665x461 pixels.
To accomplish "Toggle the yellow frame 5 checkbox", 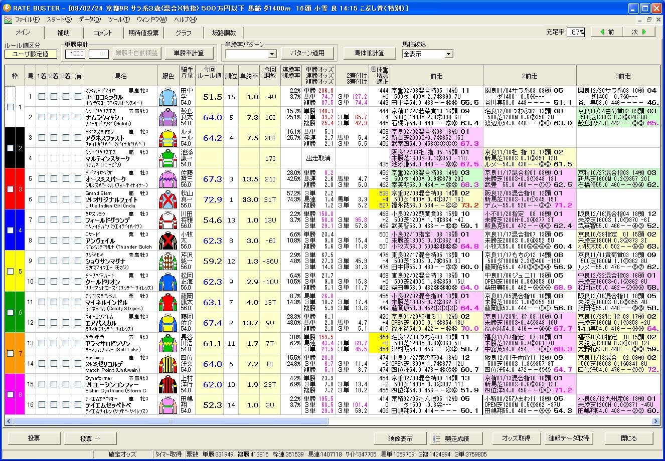I will pyautogui.click(x=10, y=271).
